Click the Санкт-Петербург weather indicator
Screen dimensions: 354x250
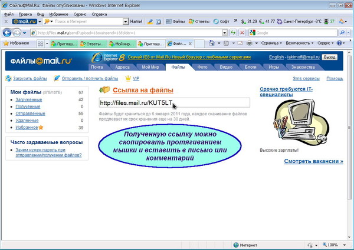[299, 22]
